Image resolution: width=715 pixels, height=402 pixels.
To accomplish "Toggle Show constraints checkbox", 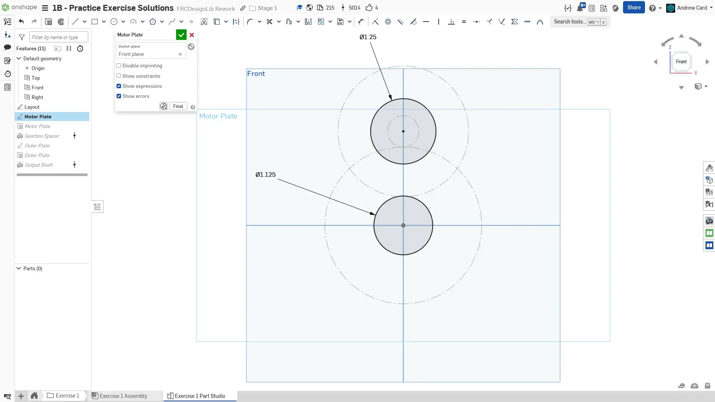I will tap(119, 76).
